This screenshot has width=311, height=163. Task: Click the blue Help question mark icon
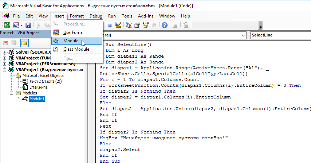[165, 25]
